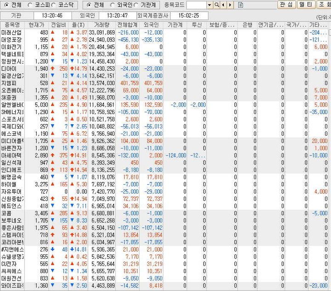Select the 기관계 radio button in the top bar
331x291 pixels.
click(x=136, y=5)
